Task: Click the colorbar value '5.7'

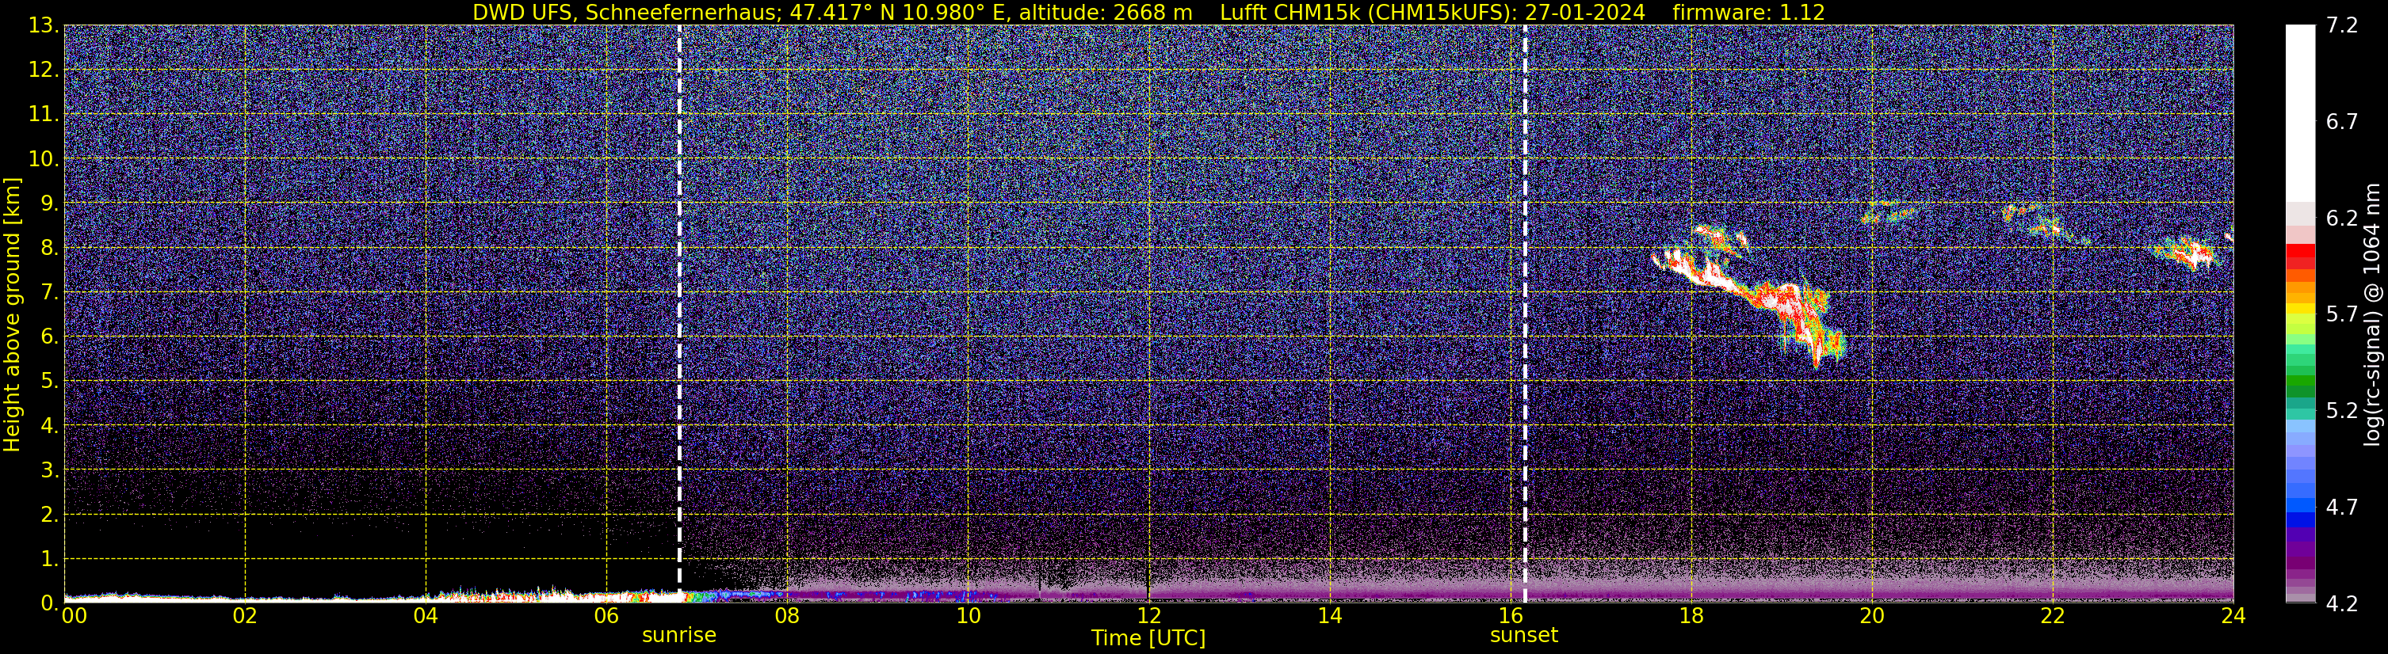Action: click(x=2342, y=314)
